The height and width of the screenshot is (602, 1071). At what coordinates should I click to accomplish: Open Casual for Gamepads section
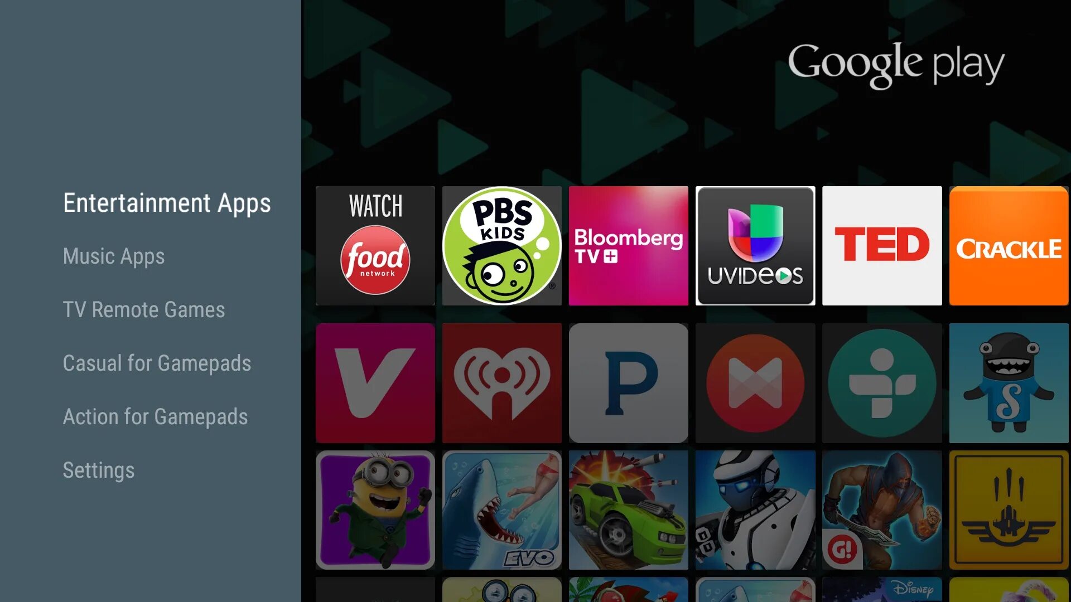click(x=157, y=362)
